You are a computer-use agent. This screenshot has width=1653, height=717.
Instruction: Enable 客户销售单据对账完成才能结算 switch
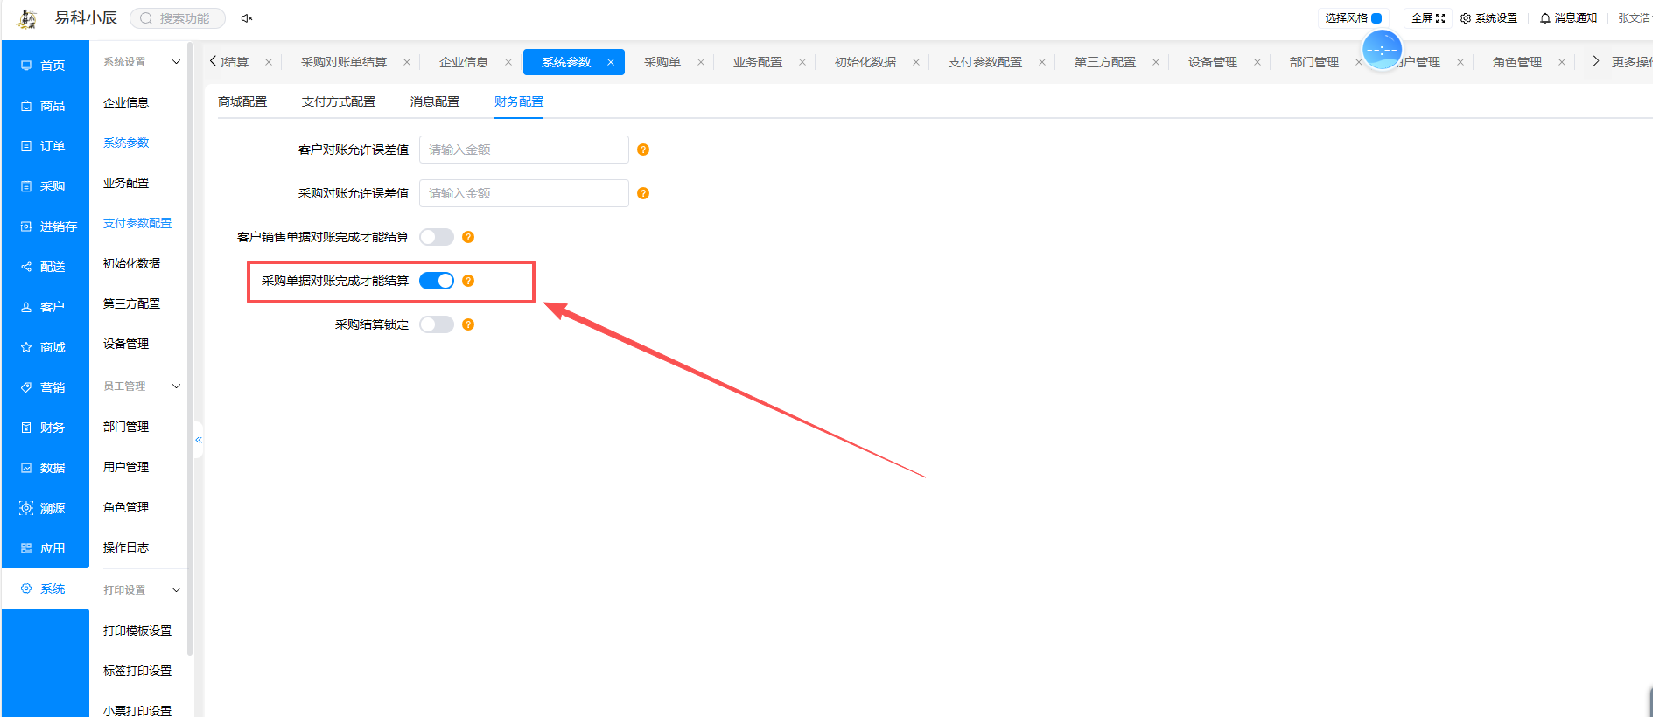pos(437,237)
